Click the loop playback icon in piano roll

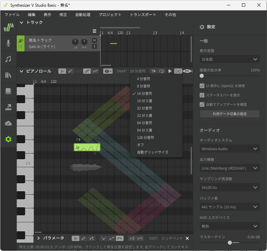(162, 71)
